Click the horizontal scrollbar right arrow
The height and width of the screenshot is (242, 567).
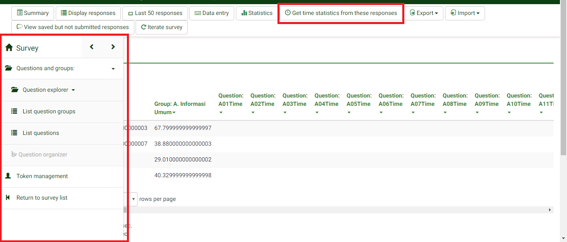coord(550,210)
